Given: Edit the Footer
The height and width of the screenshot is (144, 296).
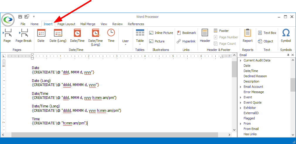Looking at the screenshot, I should point(221,31).
